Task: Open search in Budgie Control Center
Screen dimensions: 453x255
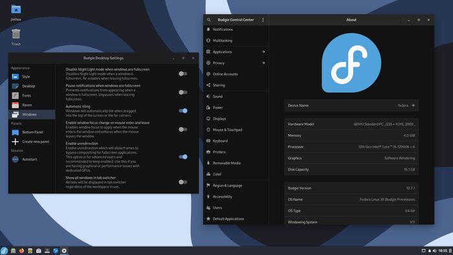Action: [208, 19]
